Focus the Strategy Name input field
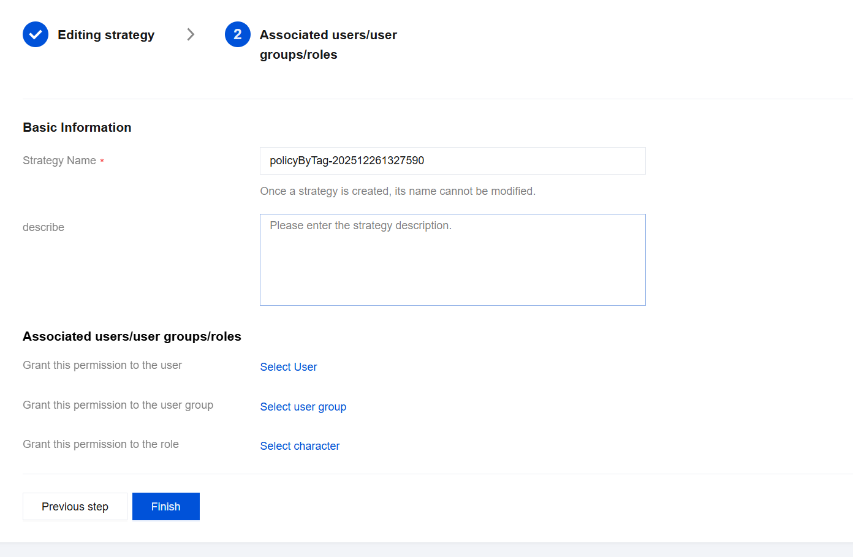 tap(452, 161)
